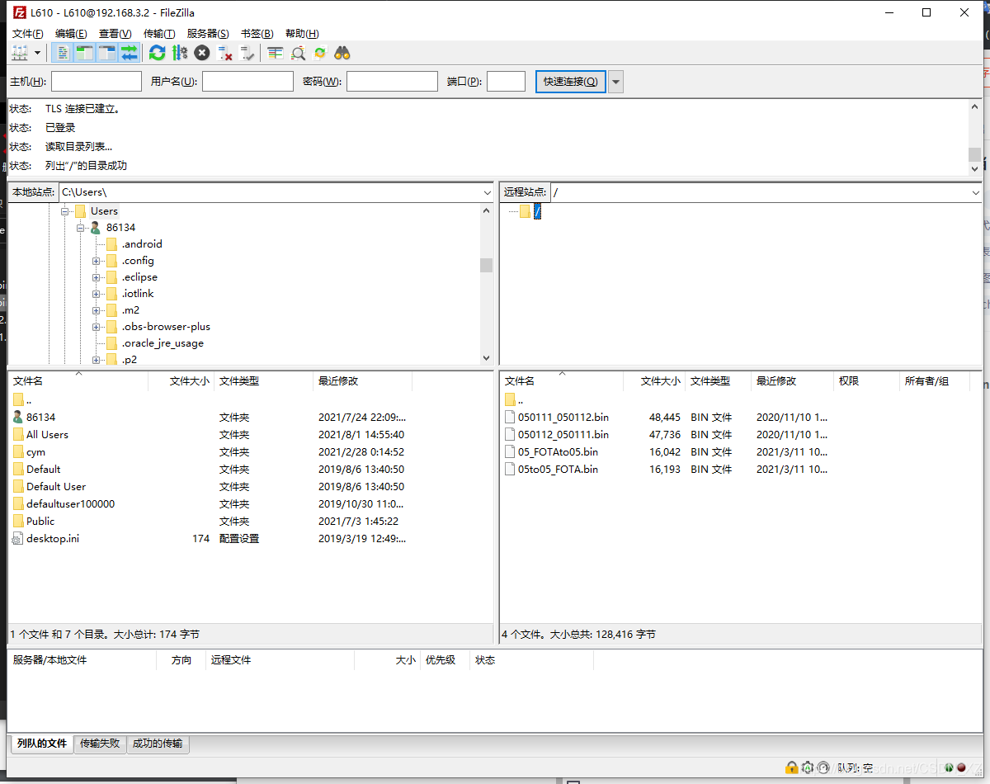Click local tree vertical scrollbar thumb
The height and width of the screenshot is (784, 990).
(x=487, y=265)
